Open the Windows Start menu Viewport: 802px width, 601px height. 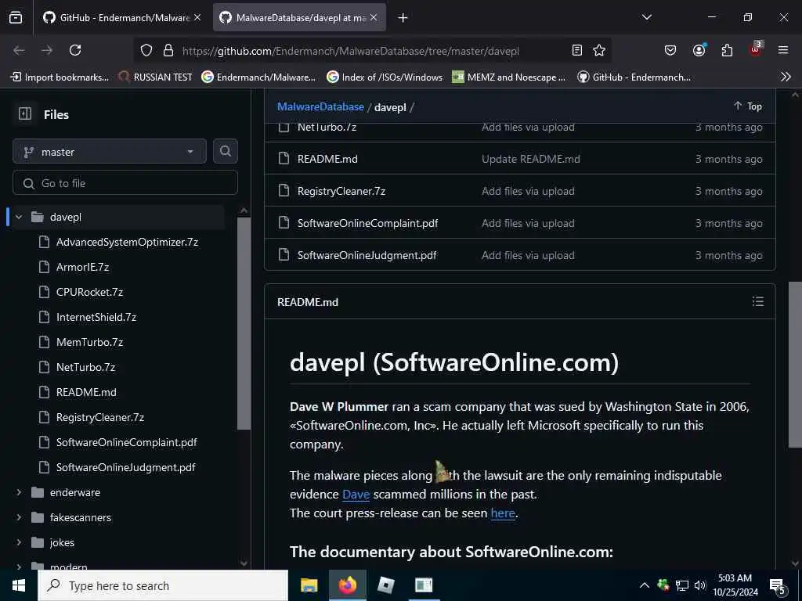click(19, 585)
